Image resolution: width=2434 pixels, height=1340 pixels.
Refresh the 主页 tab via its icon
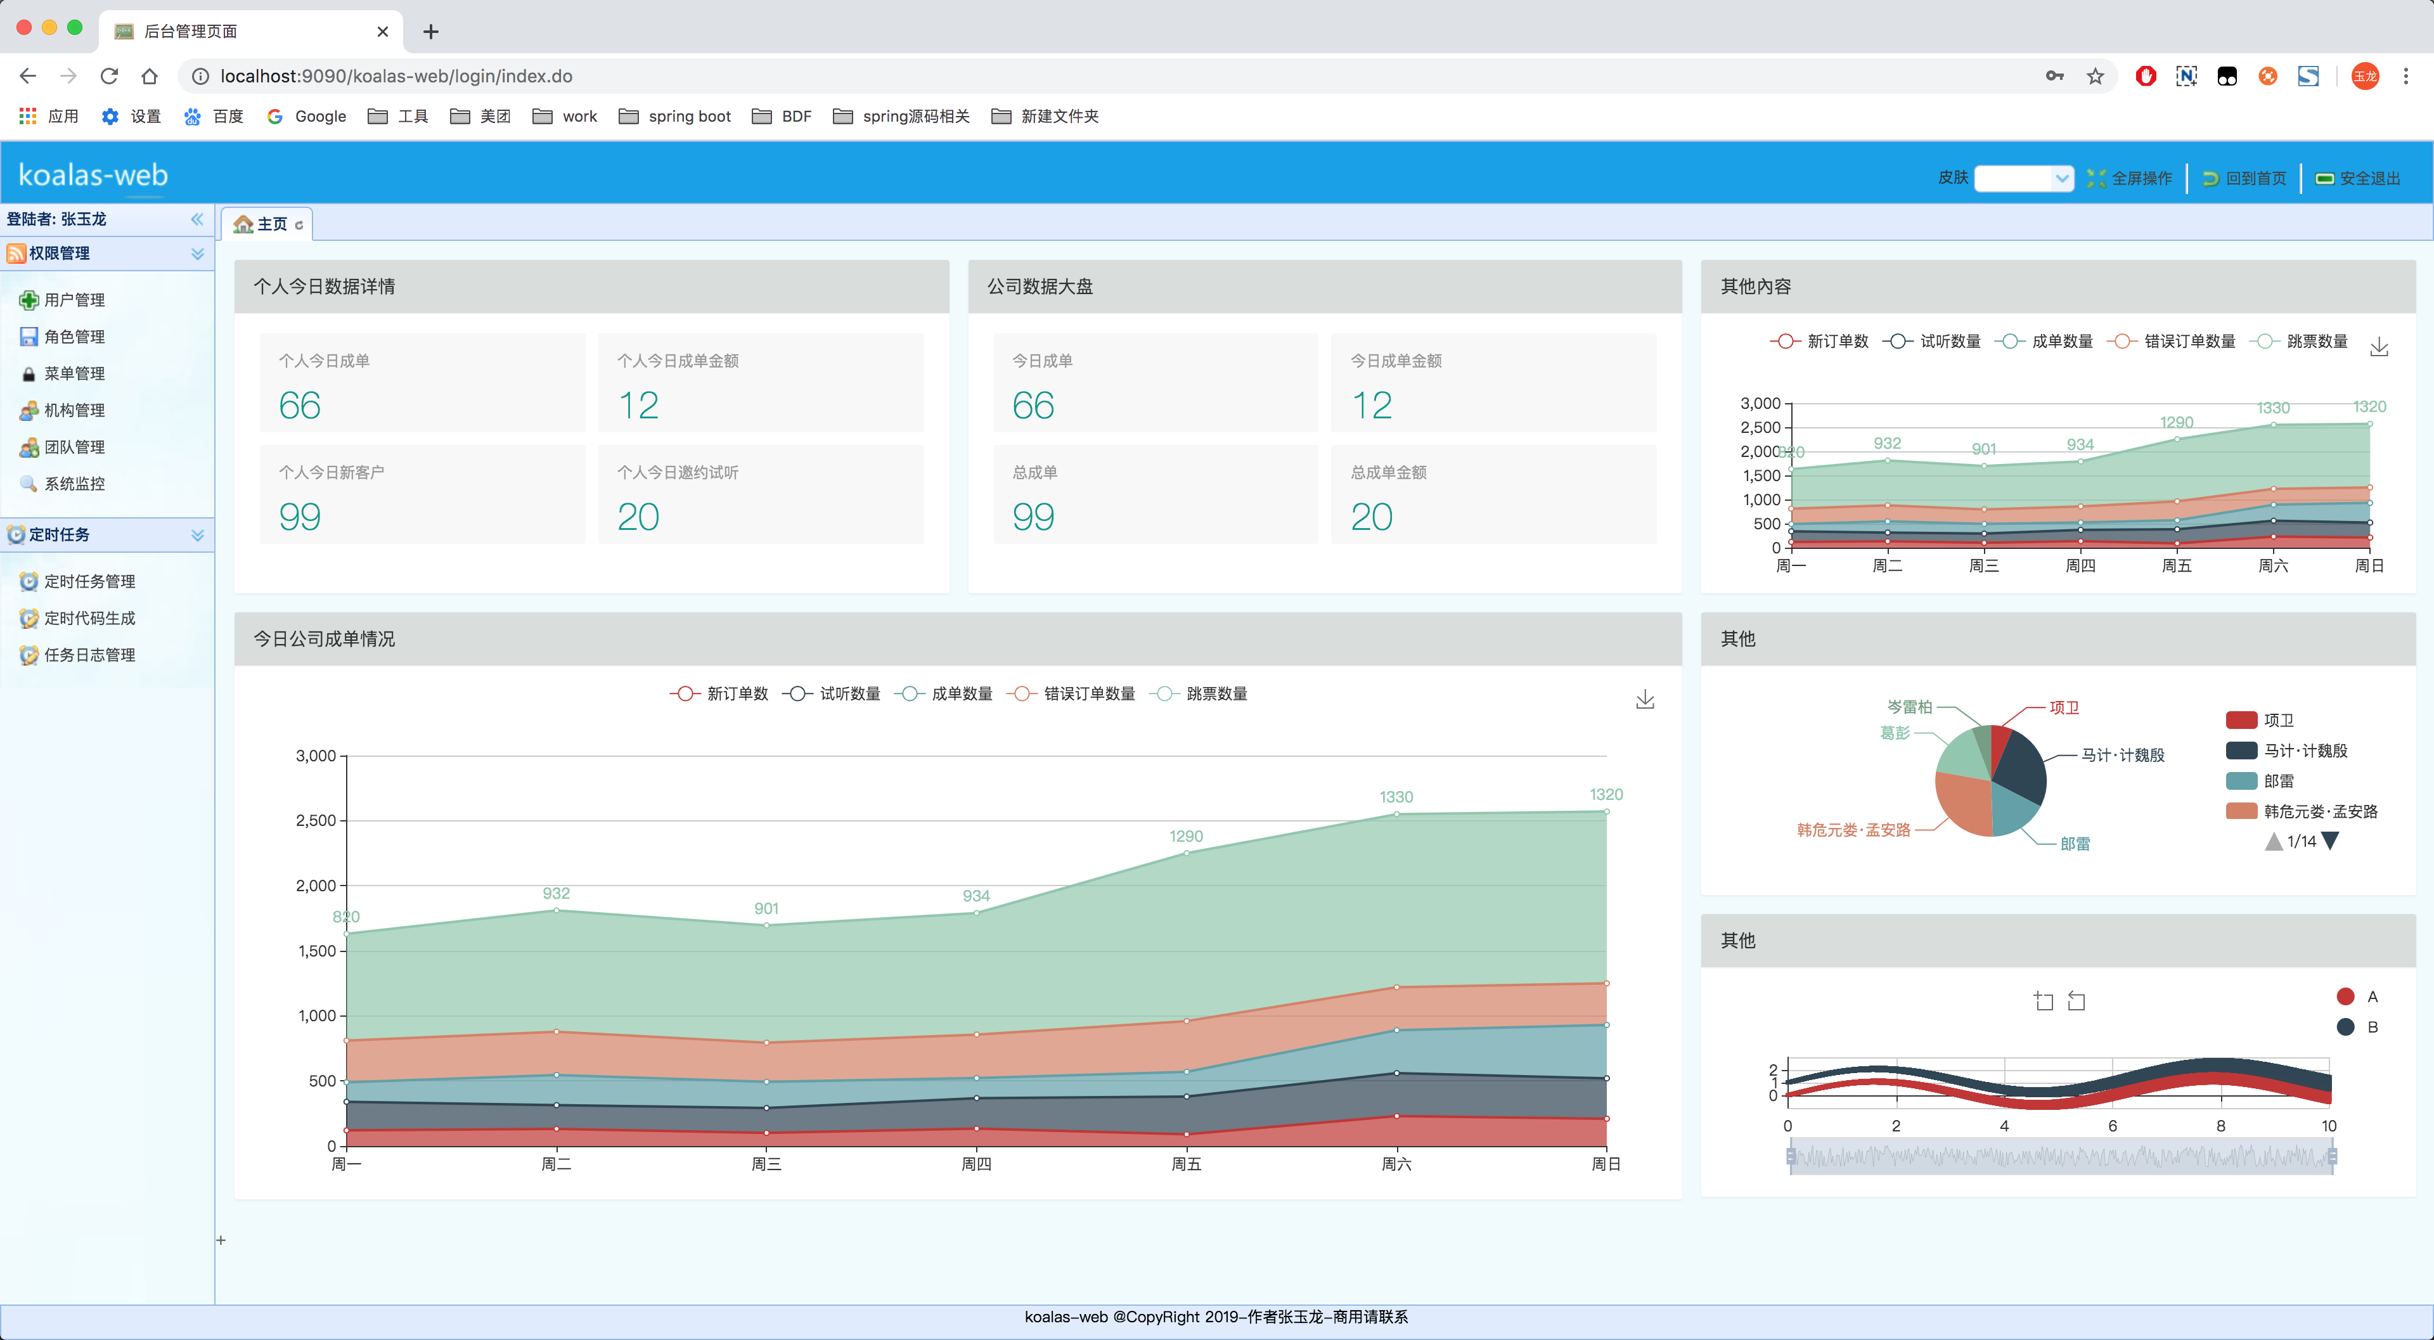(x=299, y=225)
